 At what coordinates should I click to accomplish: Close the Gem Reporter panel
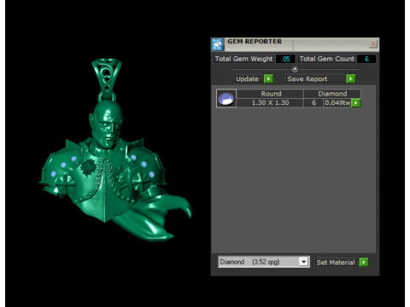[x=373, y=43]
